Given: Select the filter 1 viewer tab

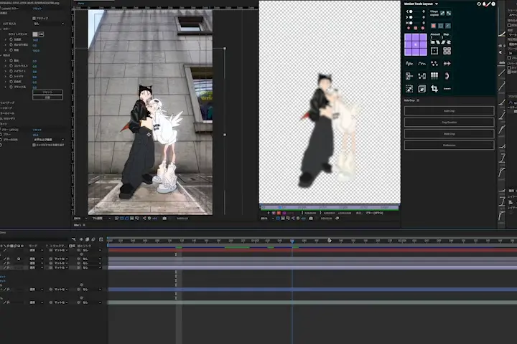Looking at the screenshot, I should click(x=78, y=226).
